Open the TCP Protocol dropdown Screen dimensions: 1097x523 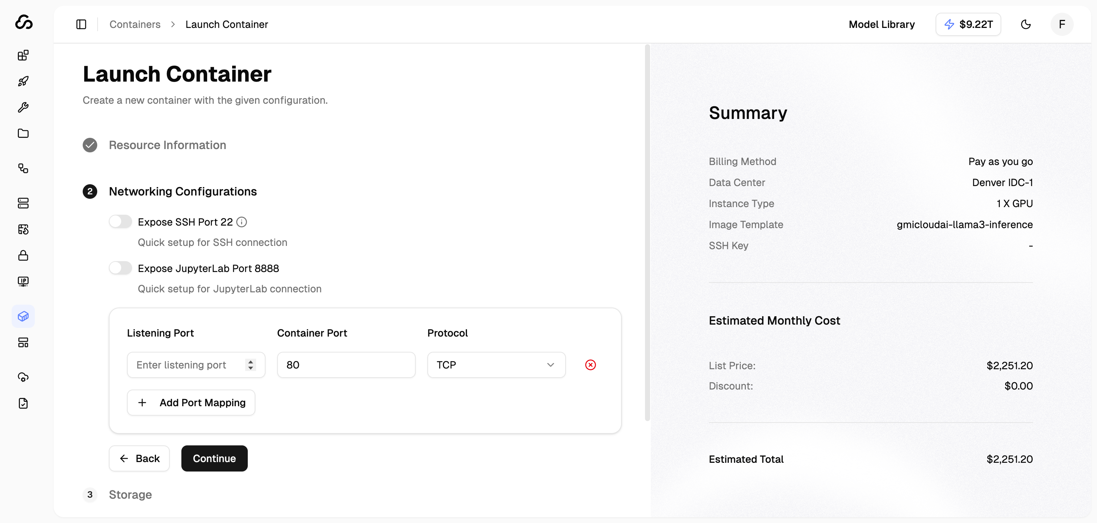(496, 365)
